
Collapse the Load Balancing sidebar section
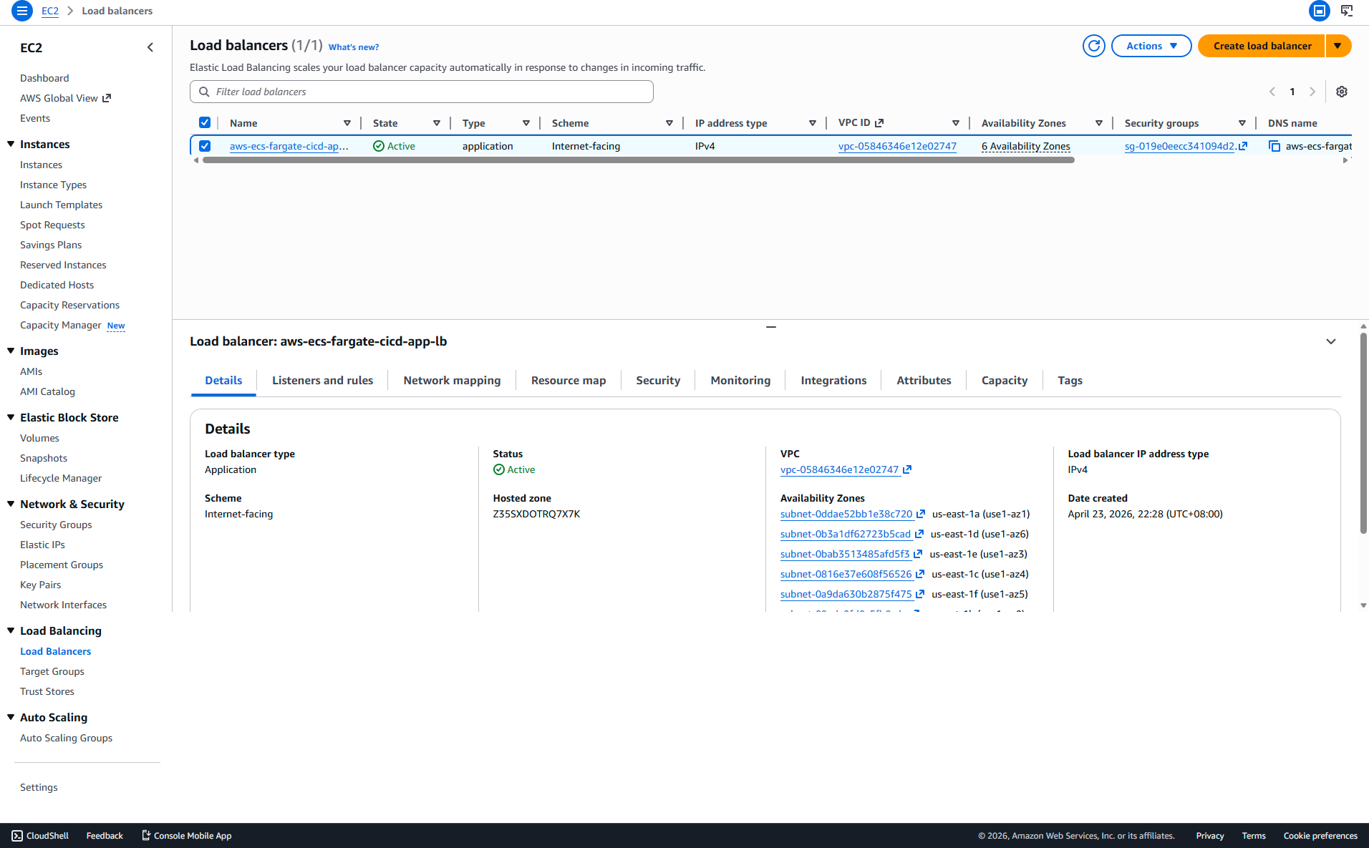coord(11,630)
